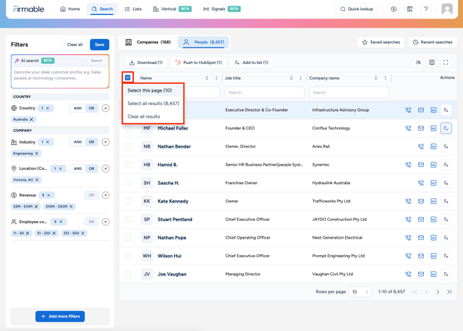Sort by Company name column arrows

(376, 78)
